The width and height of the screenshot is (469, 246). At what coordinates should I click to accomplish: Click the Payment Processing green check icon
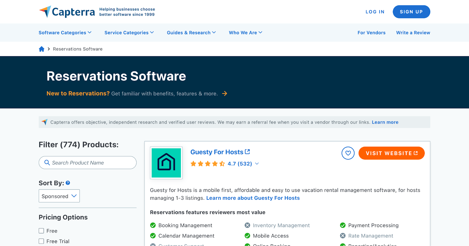coord(343,225)
